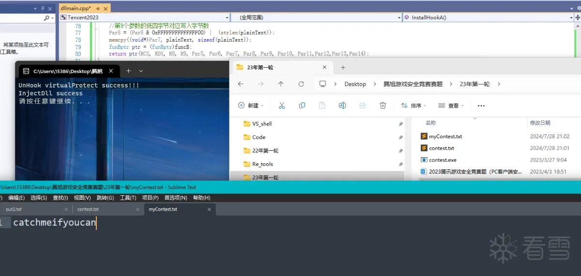Image resolution: width=581 pixels, height=276 pixels.
Task: Click the Explorer refresh icon
Action: pyautogui.click(x=301, y=84)
